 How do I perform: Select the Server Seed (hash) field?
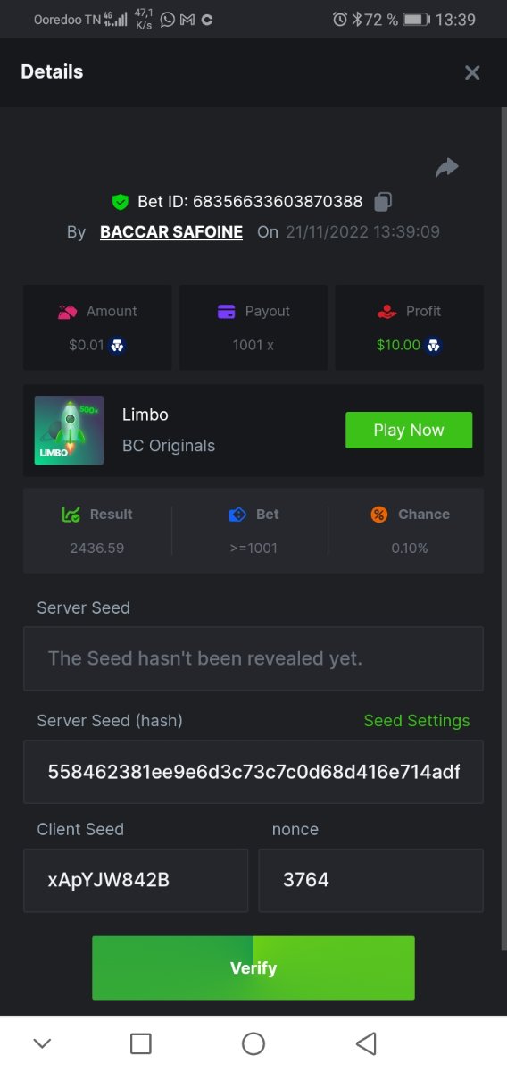(x=253, y=772)
